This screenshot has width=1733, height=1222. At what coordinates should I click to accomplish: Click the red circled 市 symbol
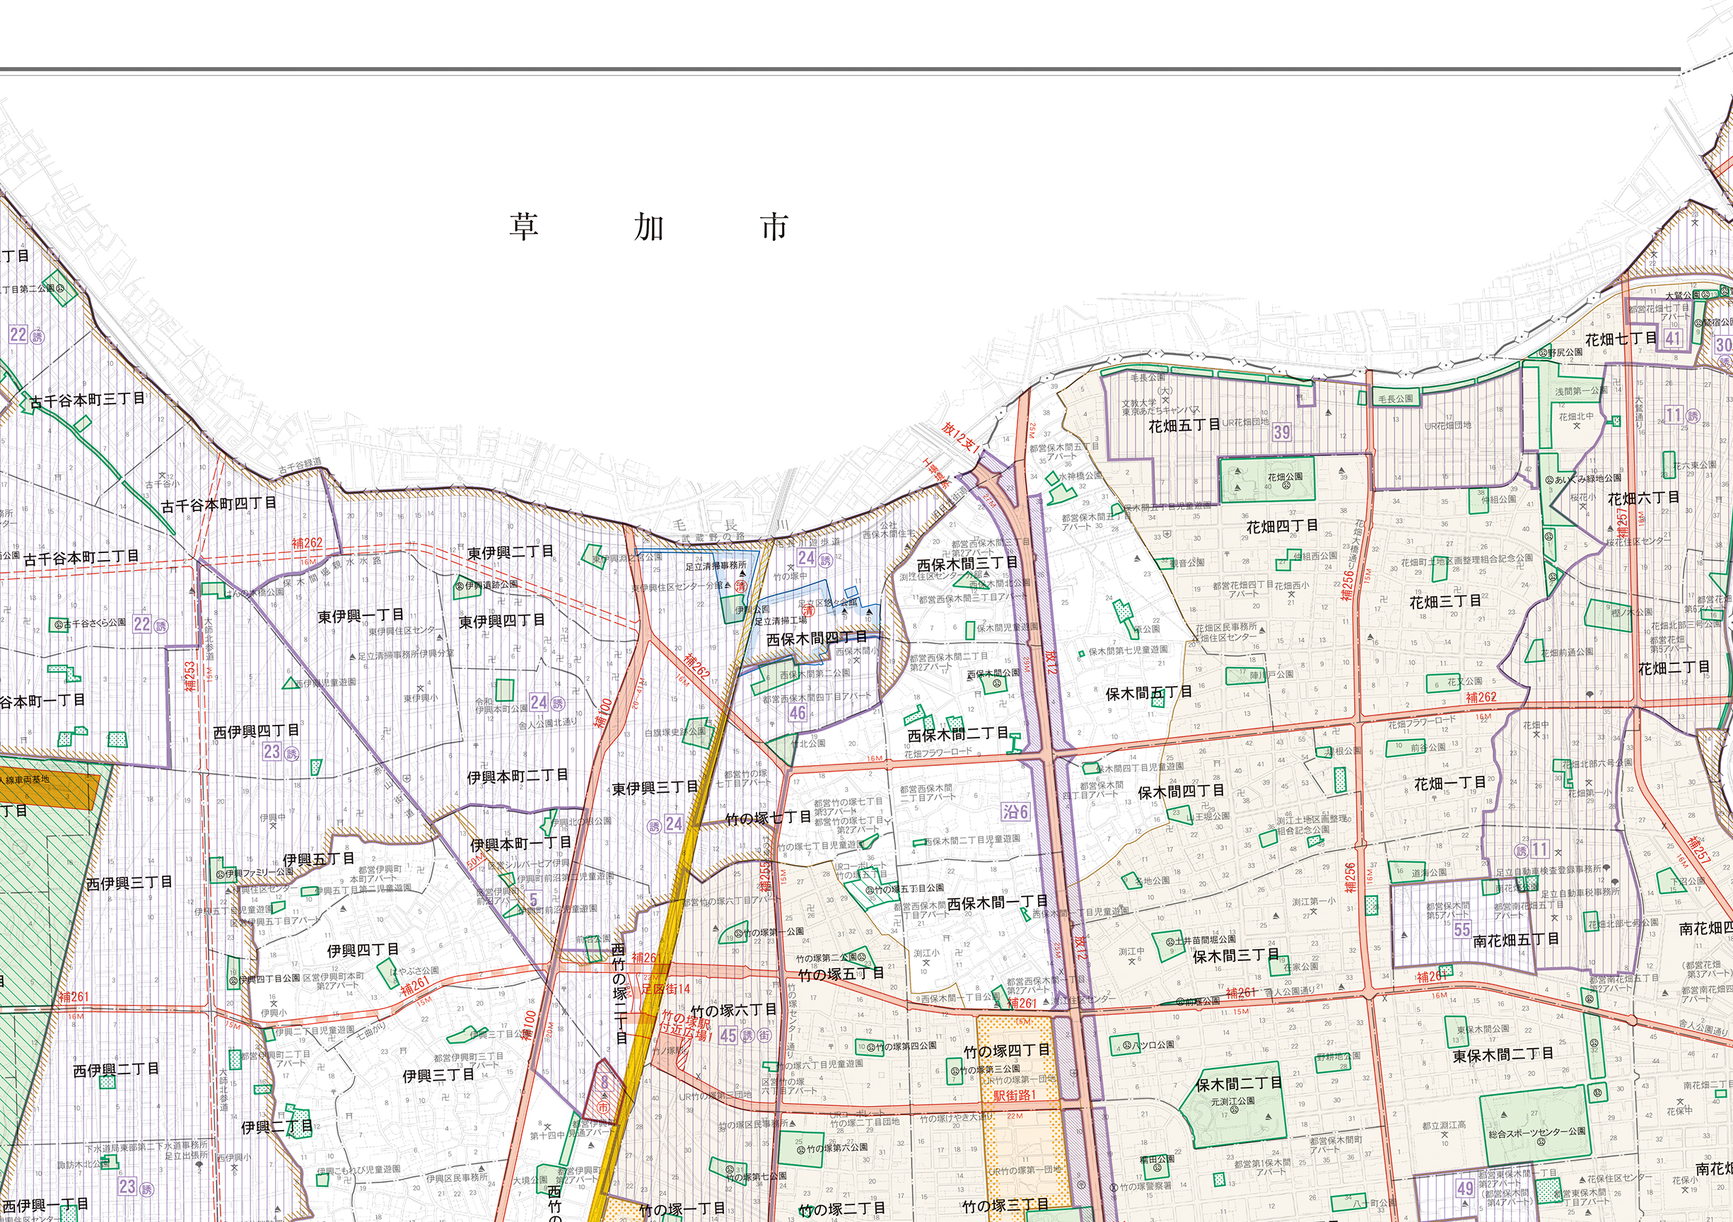[x=602, y=1107]
